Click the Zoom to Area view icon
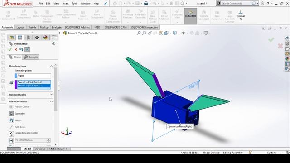The image size is (290, 163). [144, 33]
